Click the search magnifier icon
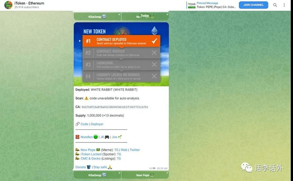Image resolution: width=293 pixels, height=181 pixels. (x=275, y=5)
